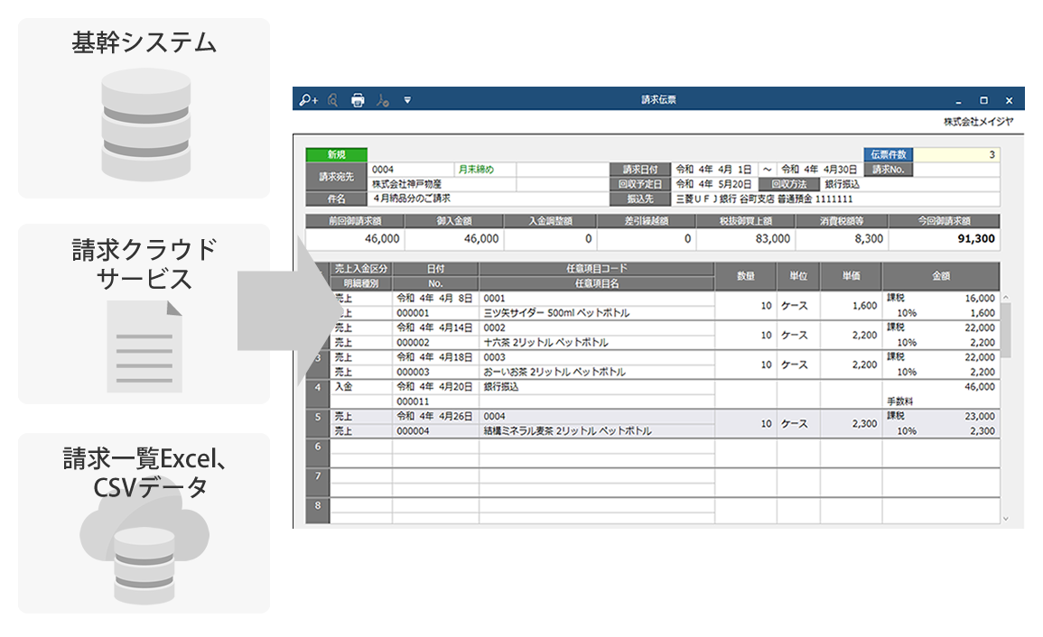Open the toolbar customize dropdown arrow

click(407, 100)
